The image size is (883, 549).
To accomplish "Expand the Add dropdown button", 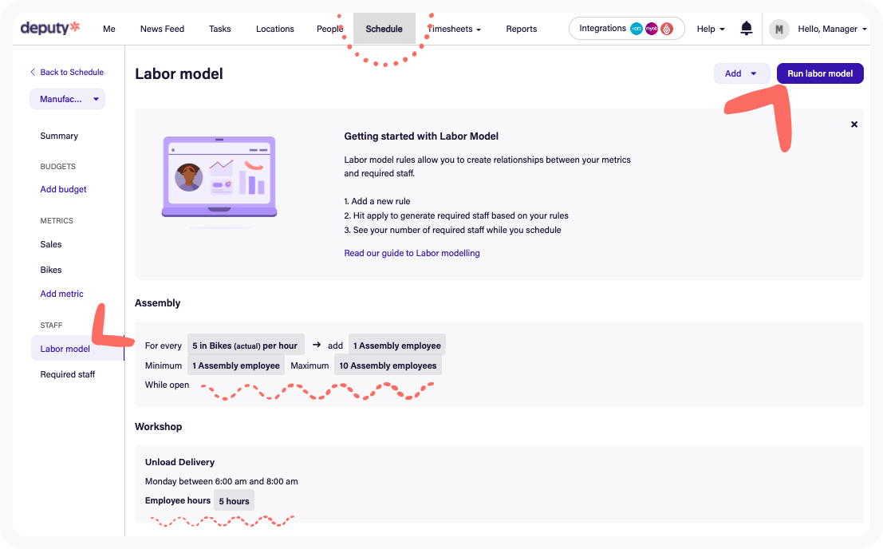I will pyautogui.click(x=741, y=73).
